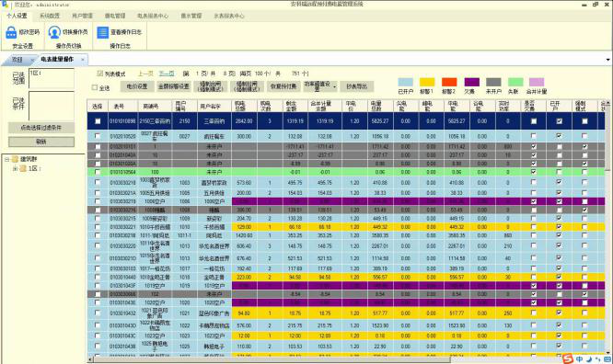The width and height of the screenshot is (613, 364).
Task: Click the 恢复预付费 button
Action: pos(283,86)
